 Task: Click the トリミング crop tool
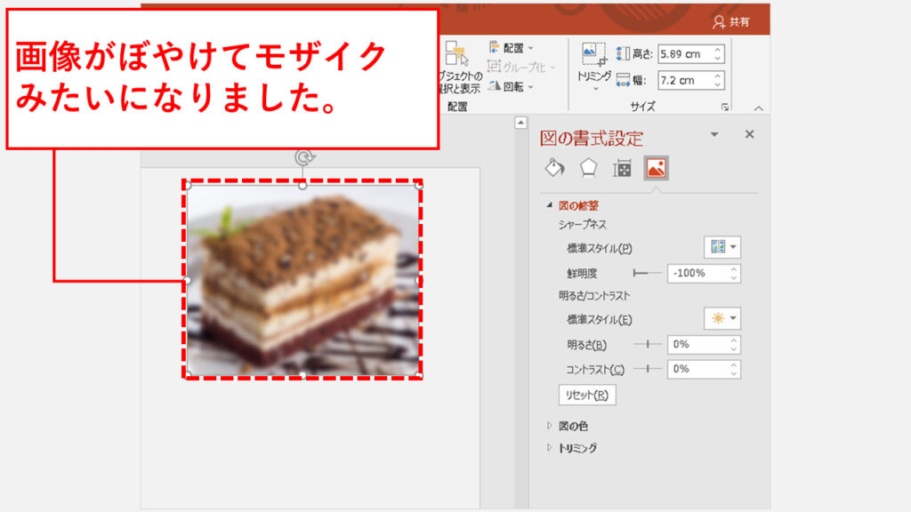coord(593,62)
